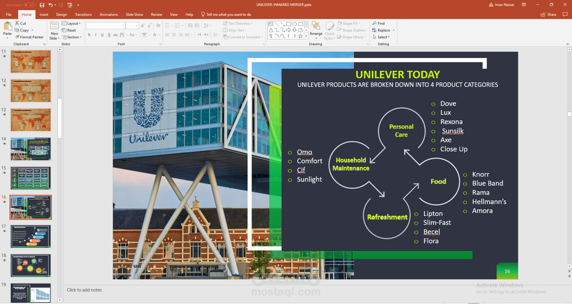Select the Text Box shape in the gallery
The image size is (572, 304).
pyautogui.click(x=271, y=24)
